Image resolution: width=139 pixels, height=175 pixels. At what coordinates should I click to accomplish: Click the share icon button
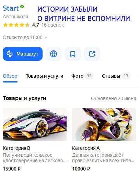(x=92, y=54)
